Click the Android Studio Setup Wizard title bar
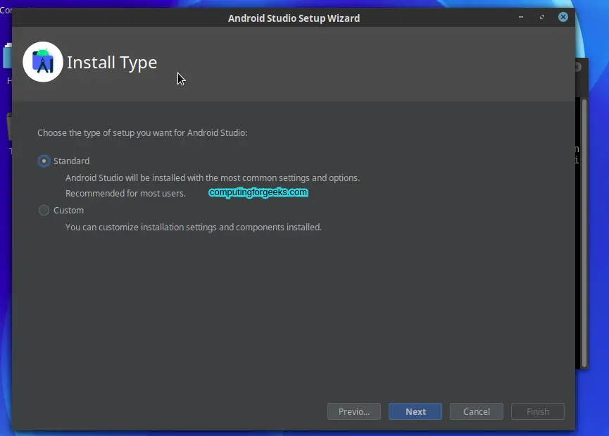 294,18
